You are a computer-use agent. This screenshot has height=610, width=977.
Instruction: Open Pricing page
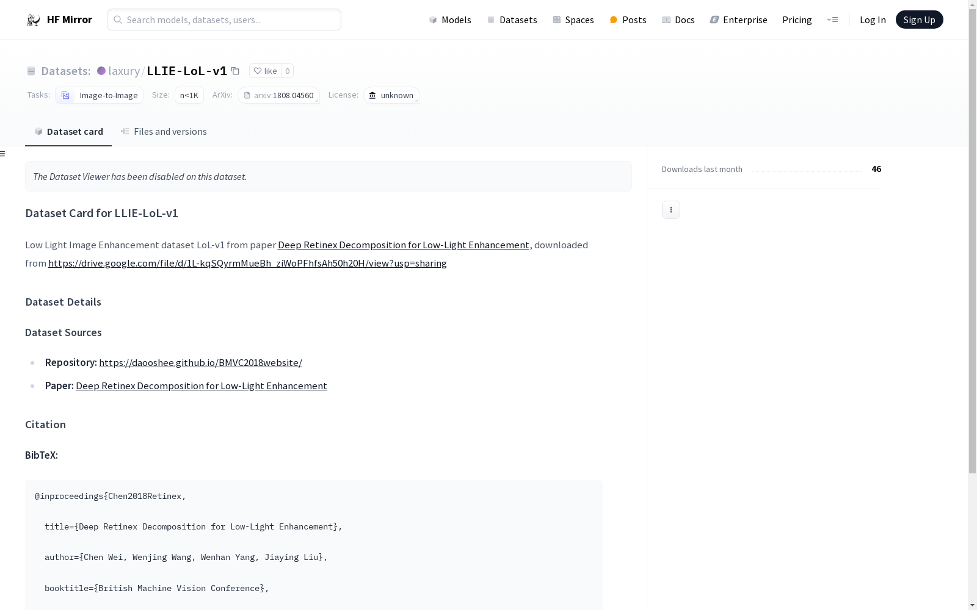pyautogui.click(x=797, y=20)
